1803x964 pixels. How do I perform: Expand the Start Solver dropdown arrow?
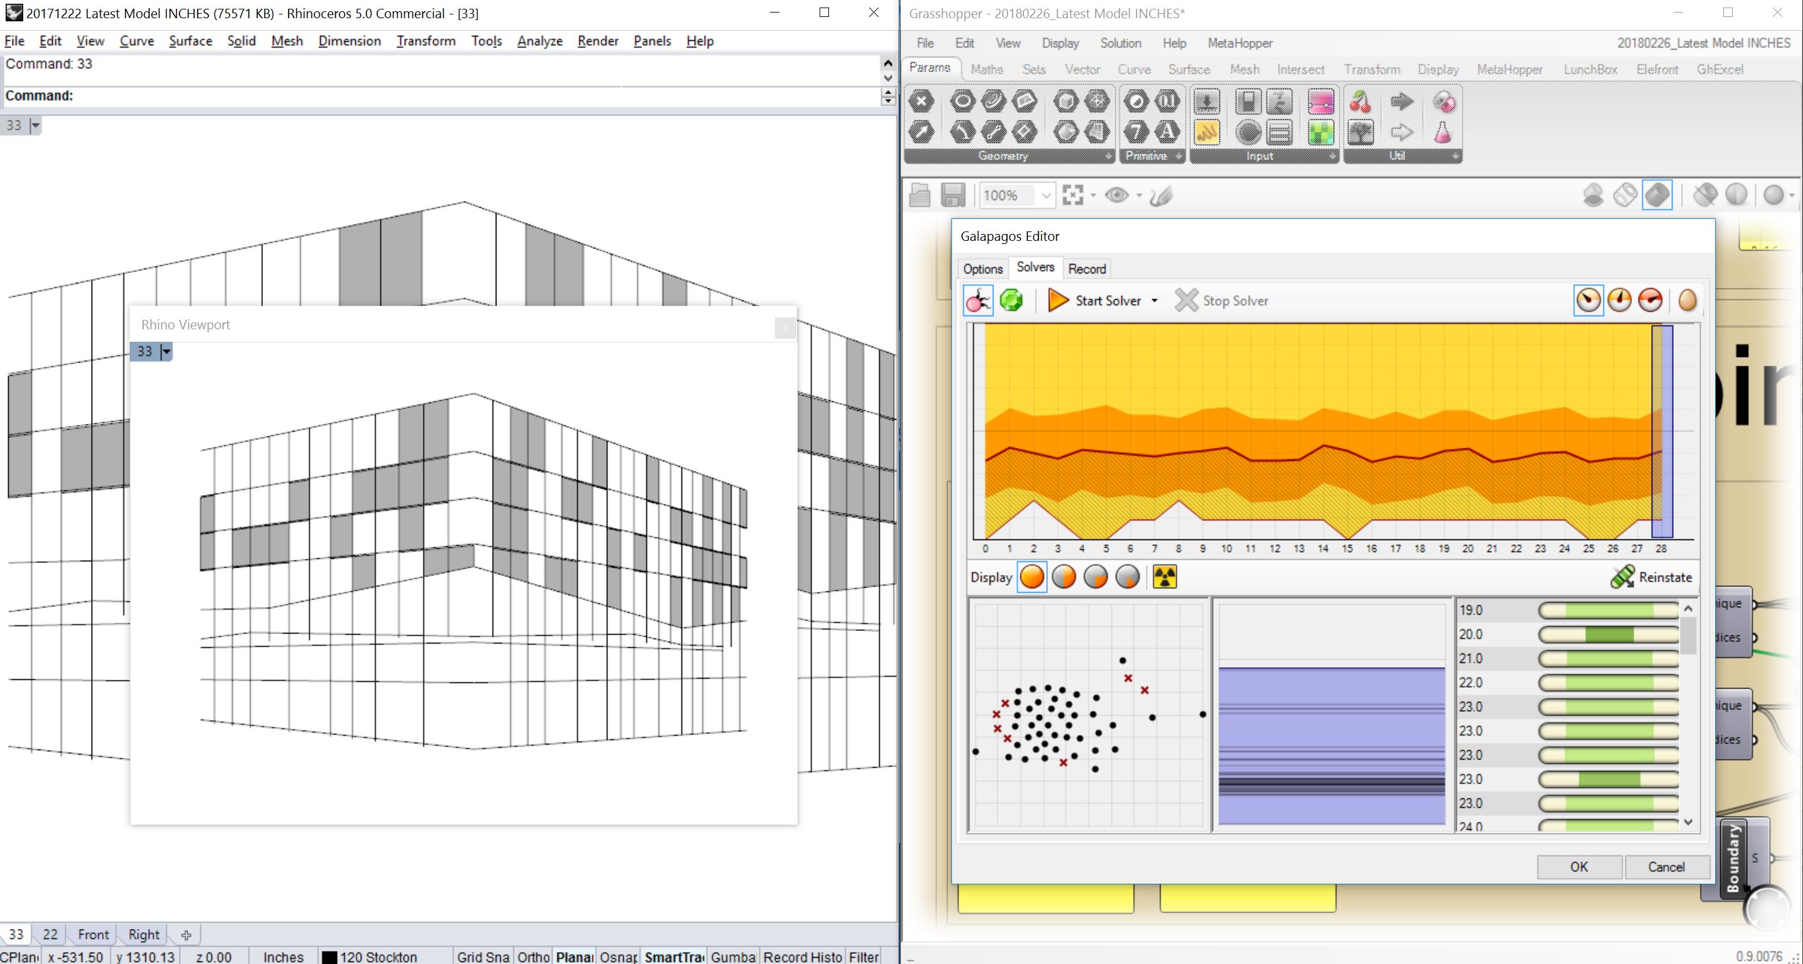click(1154, 301)
